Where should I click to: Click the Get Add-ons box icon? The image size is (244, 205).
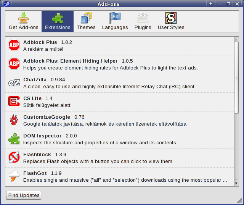coord(23,18)
